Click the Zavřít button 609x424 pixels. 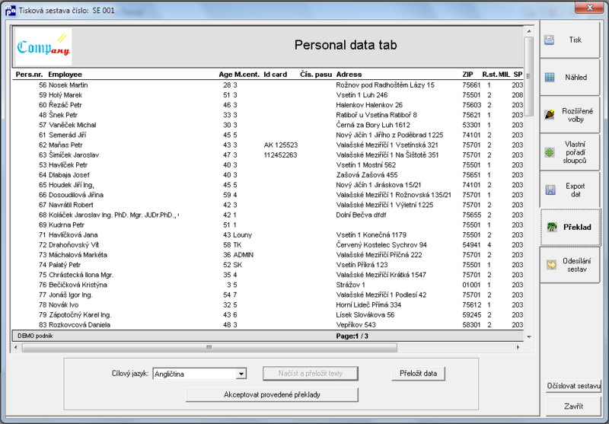coord(573,406)
